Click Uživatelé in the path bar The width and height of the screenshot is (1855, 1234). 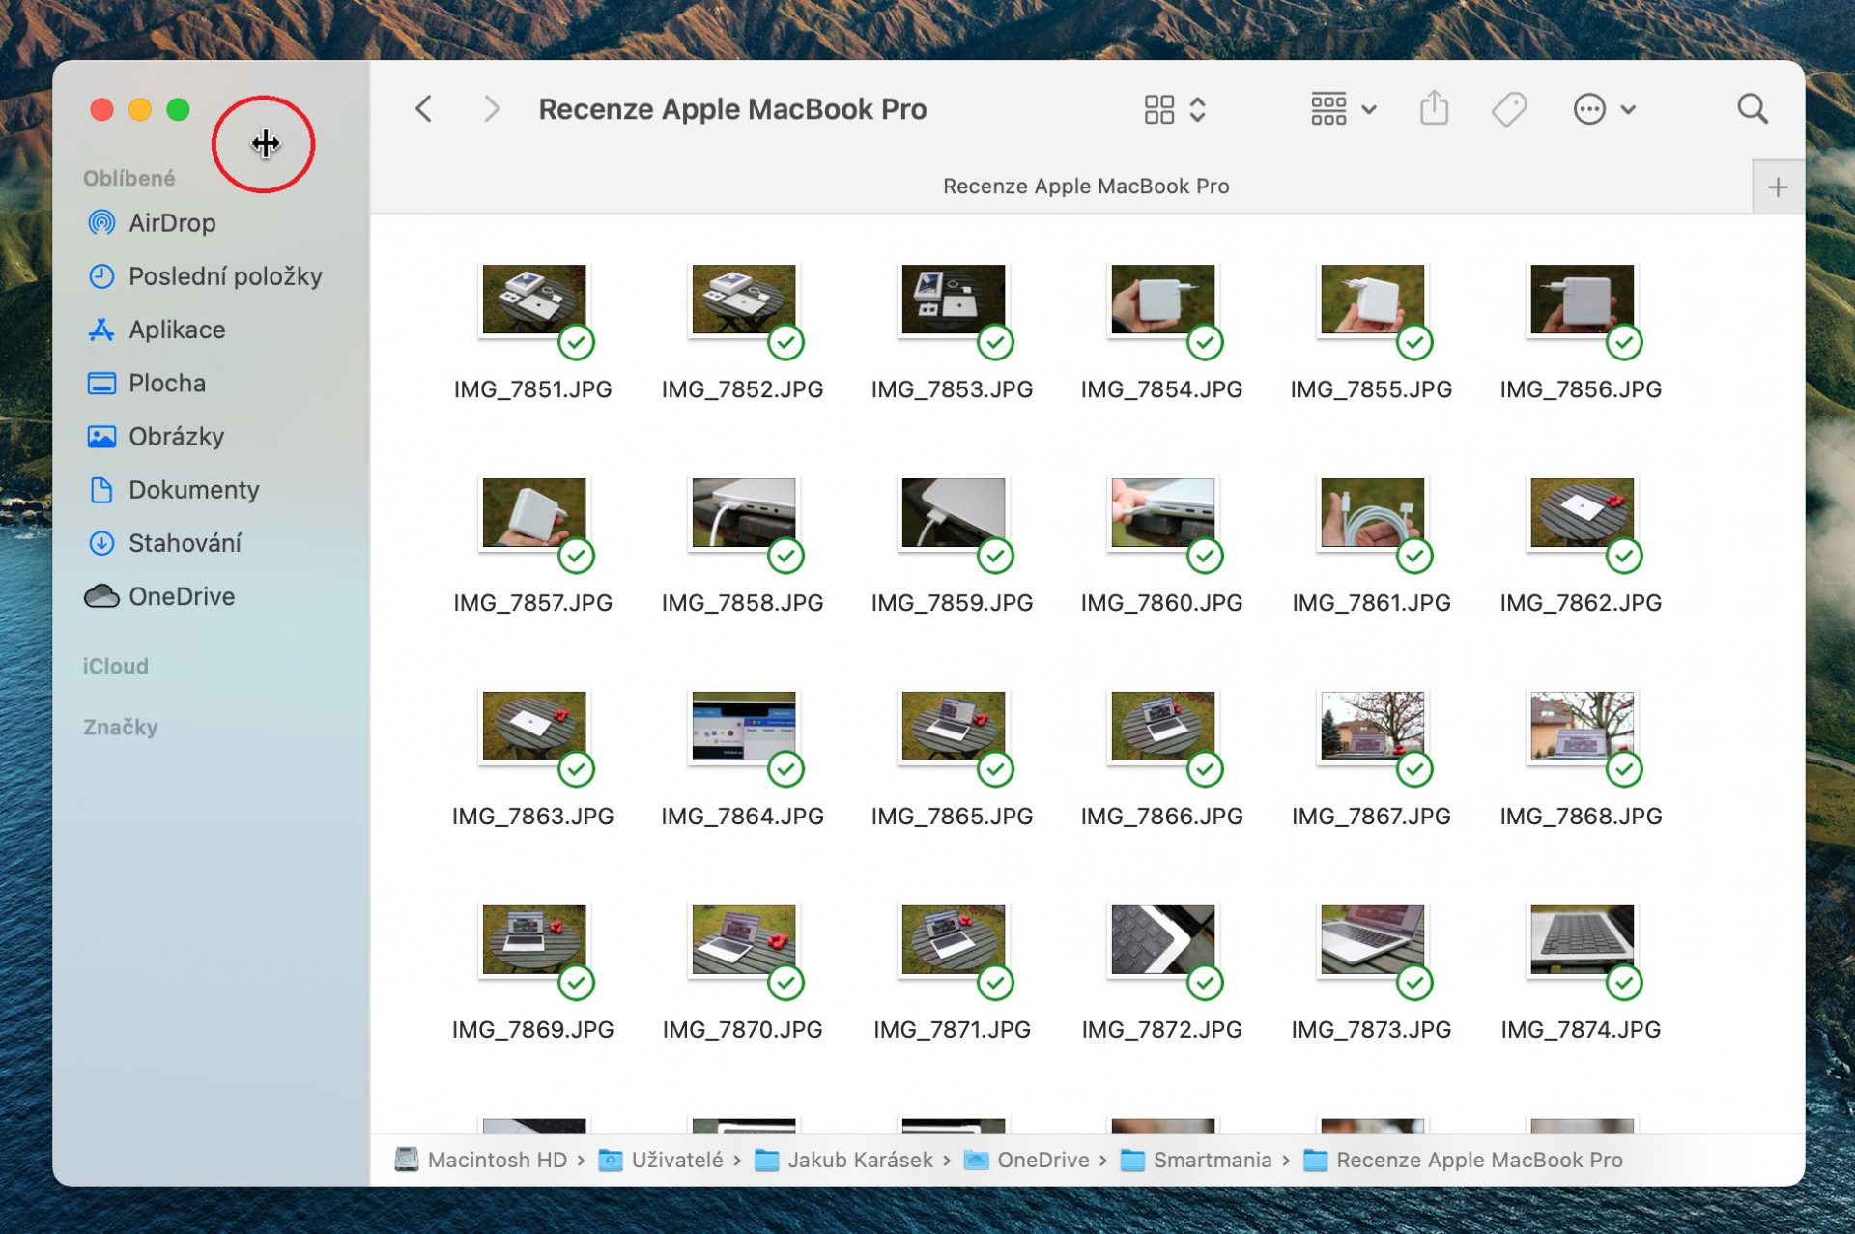[x=661, y=1160]
